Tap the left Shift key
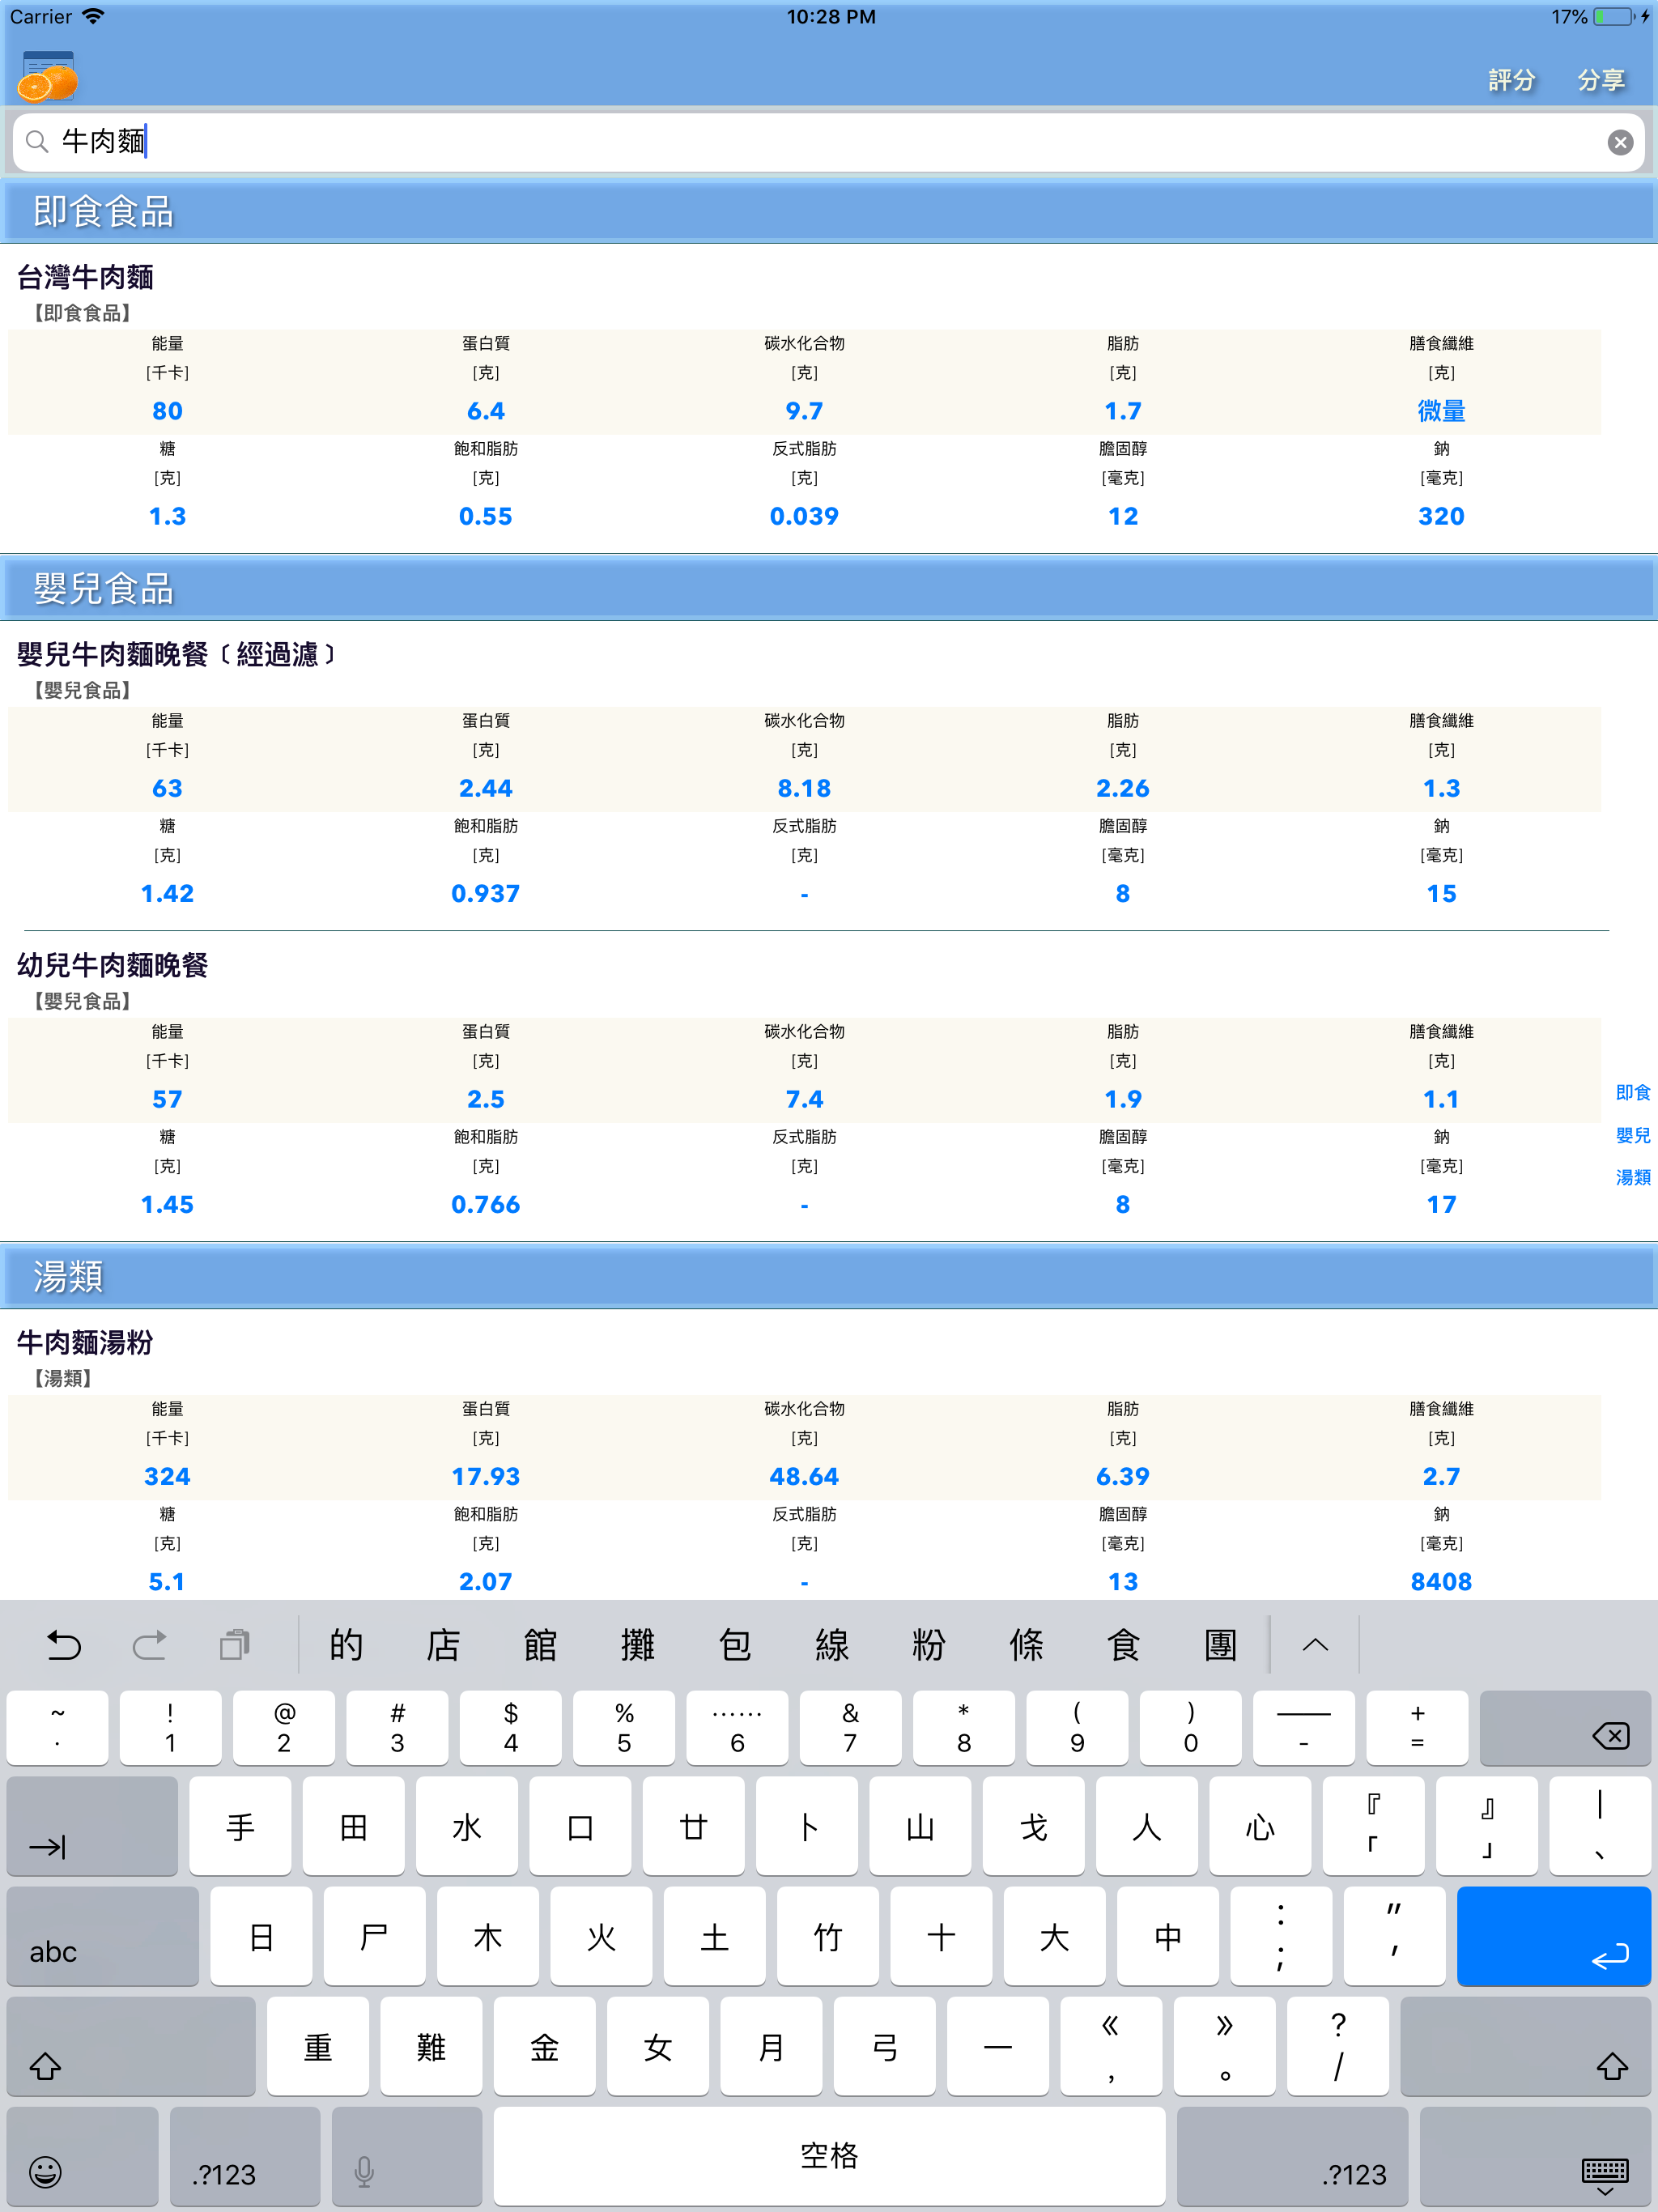 [131, 2046]
